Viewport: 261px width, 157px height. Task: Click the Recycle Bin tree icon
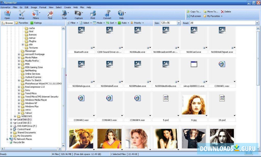[11, 142]
